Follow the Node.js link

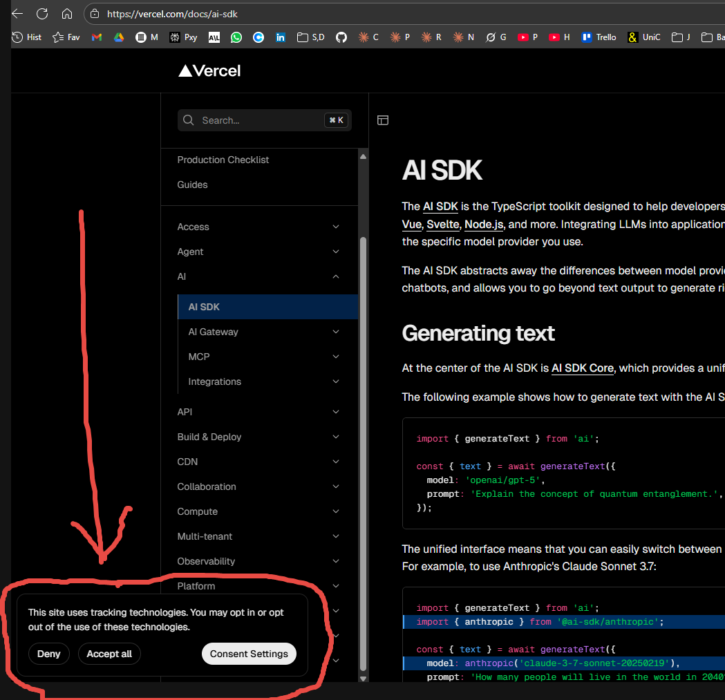[x=484, y=225]
